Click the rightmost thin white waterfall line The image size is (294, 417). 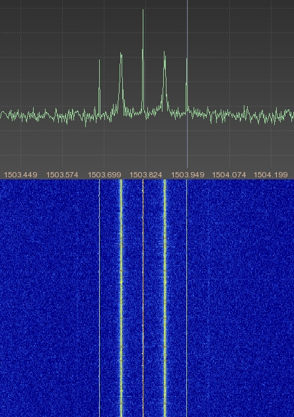click(x=187, y=298)
